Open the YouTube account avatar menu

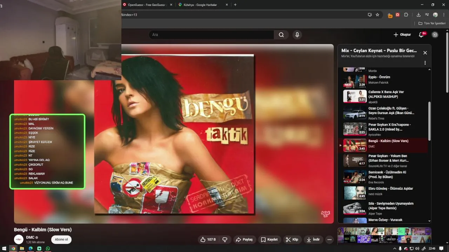435,35
